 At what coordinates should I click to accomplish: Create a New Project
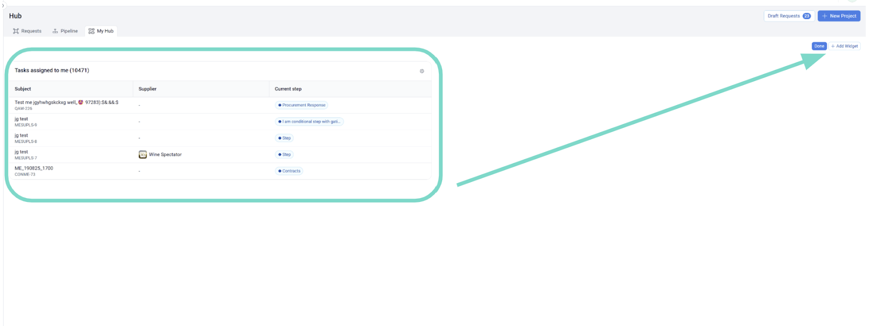[x=839, y=16]
